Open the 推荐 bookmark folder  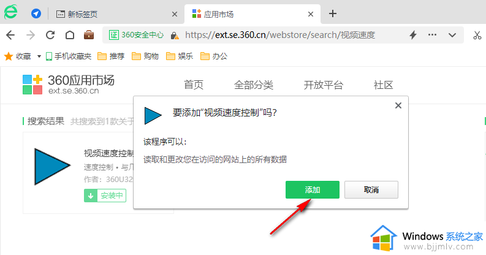click(111, 56)
